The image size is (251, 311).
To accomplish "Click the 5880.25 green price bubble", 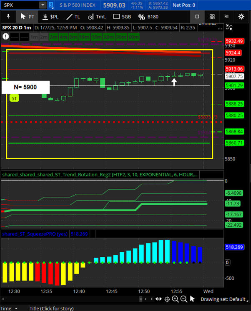I will point(234,115).
